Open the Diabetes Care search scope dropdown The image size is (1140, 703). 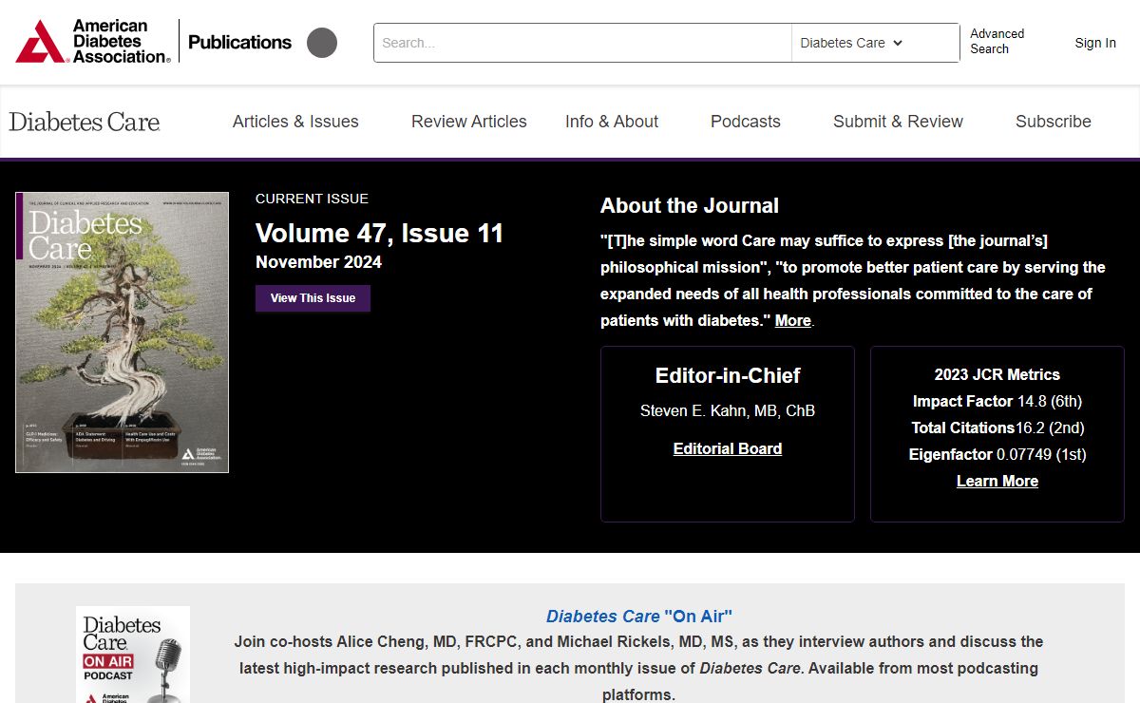tap(875, 43)
